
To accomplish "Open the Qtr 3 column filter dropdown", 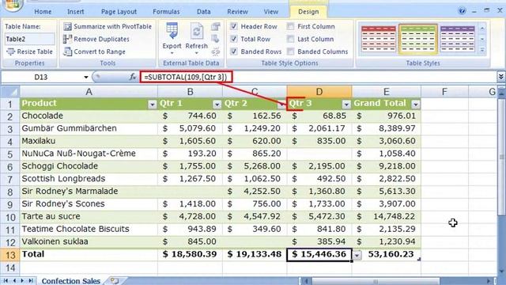I will tap(346, 104).
